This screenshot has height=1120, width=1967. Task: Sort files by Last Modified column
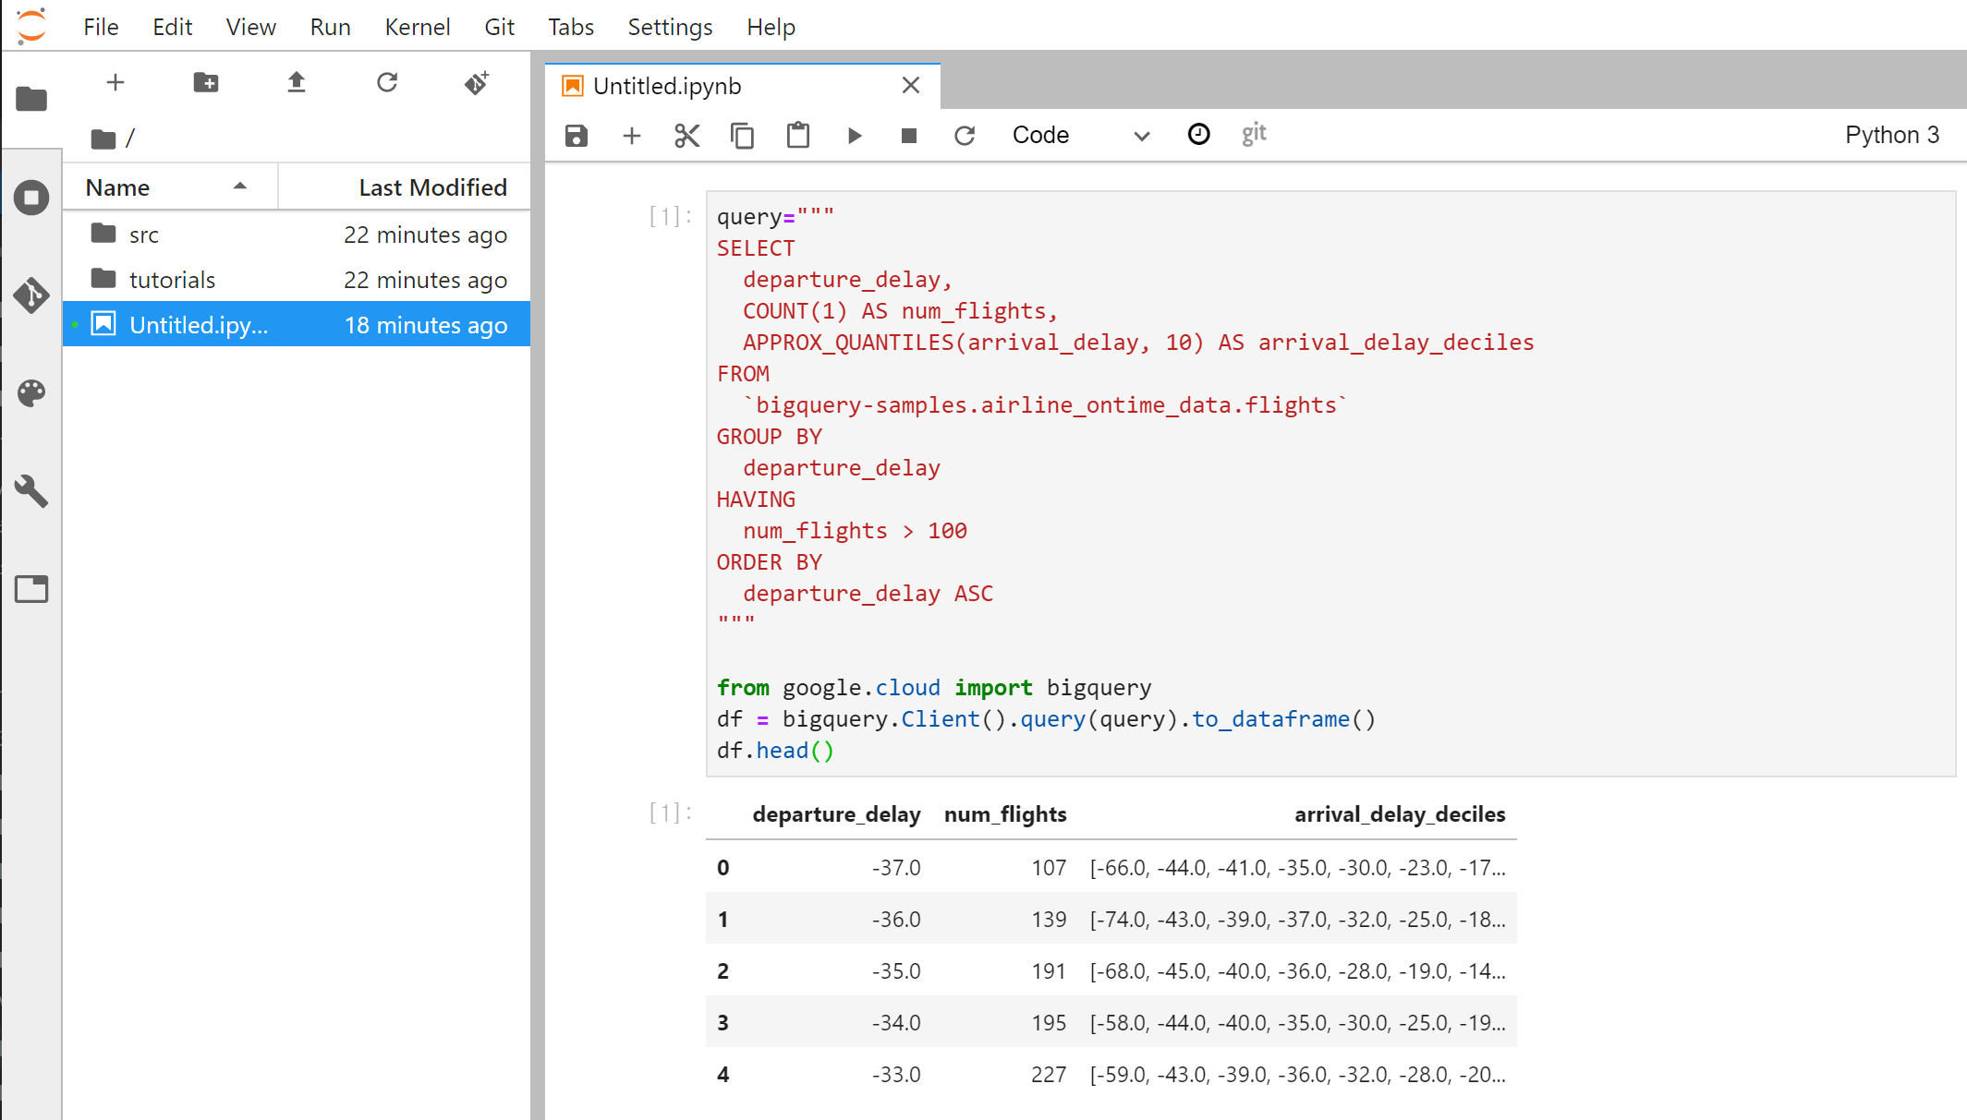[432, 187]
